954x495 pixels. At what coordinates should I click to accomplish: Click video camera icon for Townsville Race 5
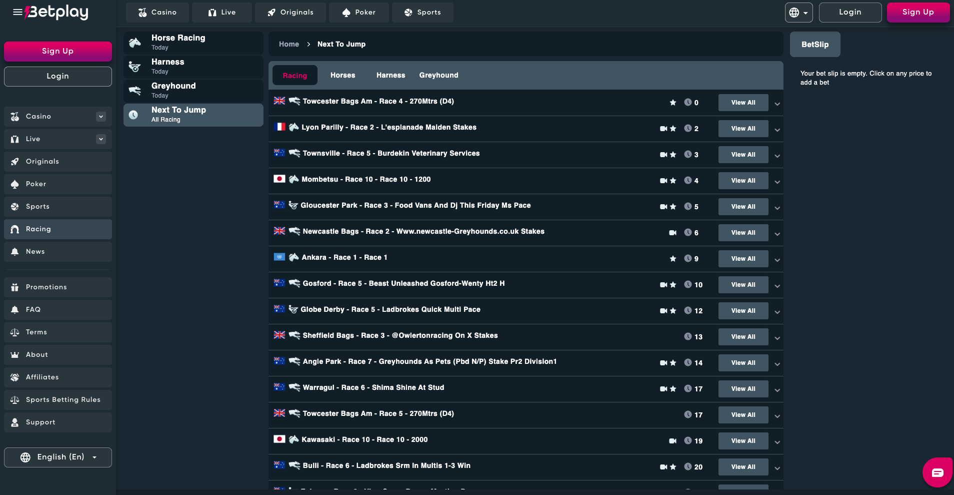coord(663,155)
